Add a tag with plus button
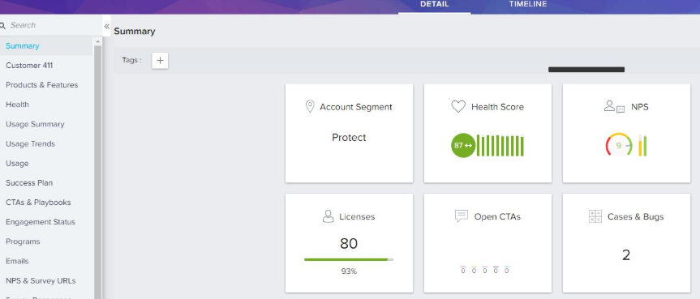 [160, 60]
